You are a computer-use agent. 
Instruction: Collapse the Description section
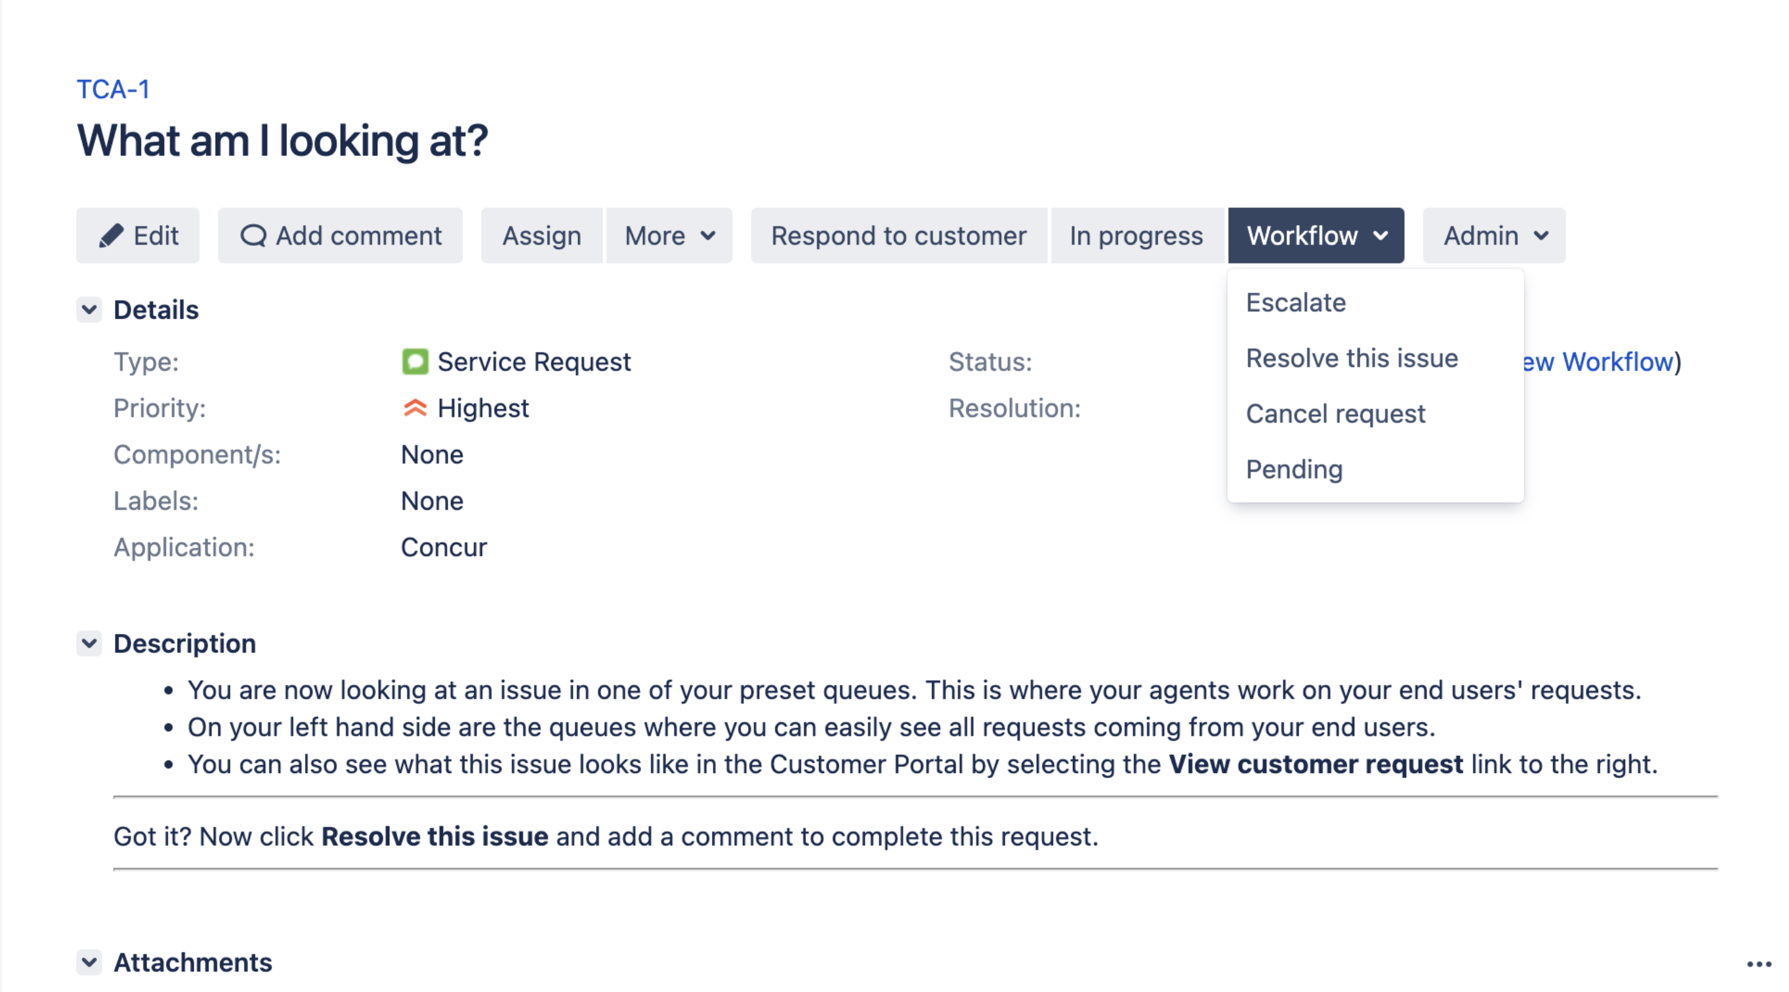(x=90, y=643)
